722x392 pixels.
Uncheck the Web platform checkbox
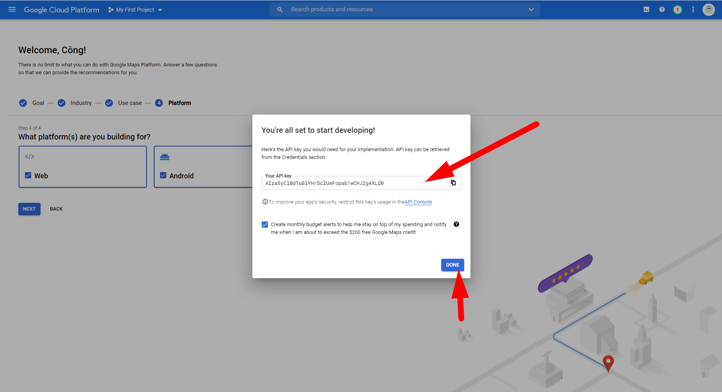point(28,175)
